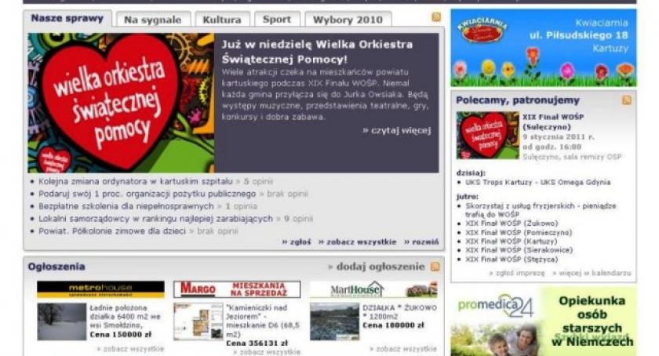Switch to the Nasze sprawy tab

[67, 19]
